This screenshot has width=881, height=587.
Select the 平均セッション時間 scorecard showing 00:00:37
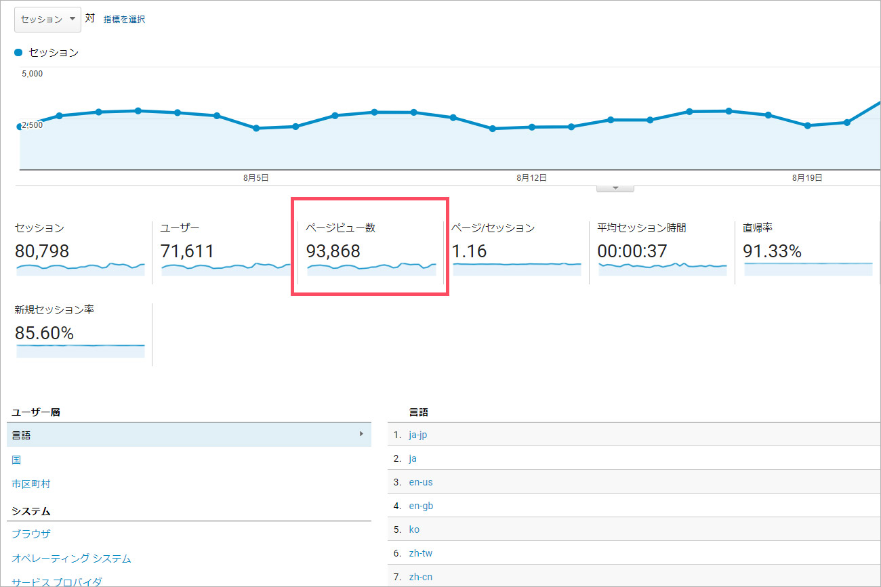tap(662, 249)
